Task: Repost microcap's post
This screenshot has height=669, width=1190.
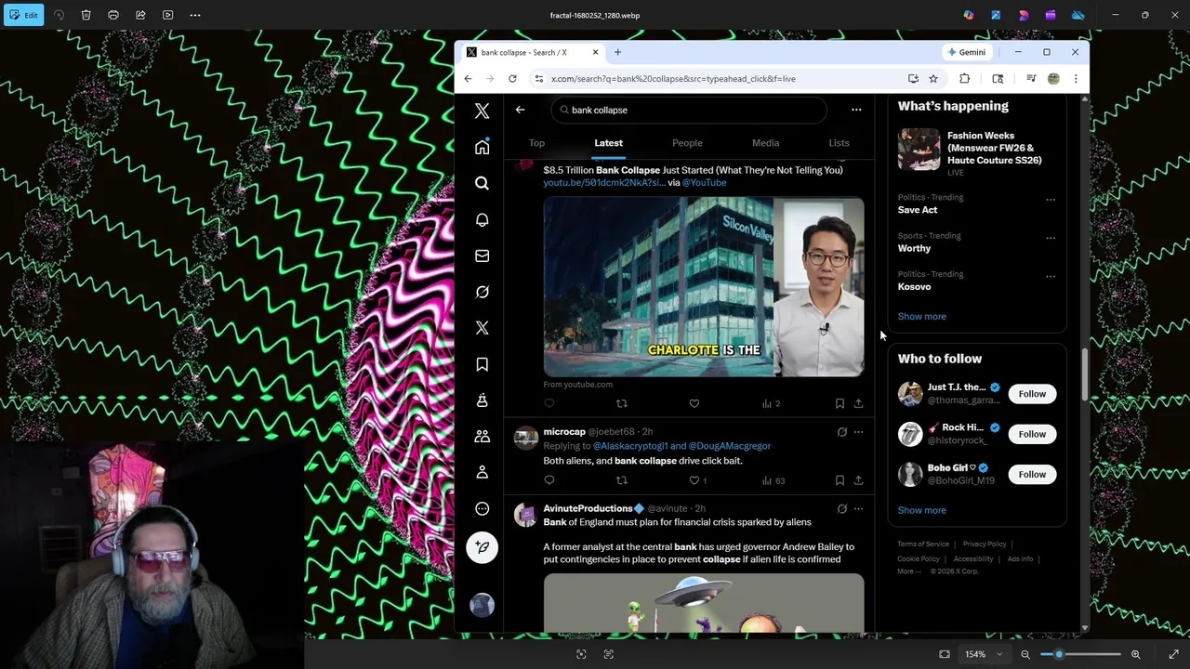Action: [x=622, y=480]
